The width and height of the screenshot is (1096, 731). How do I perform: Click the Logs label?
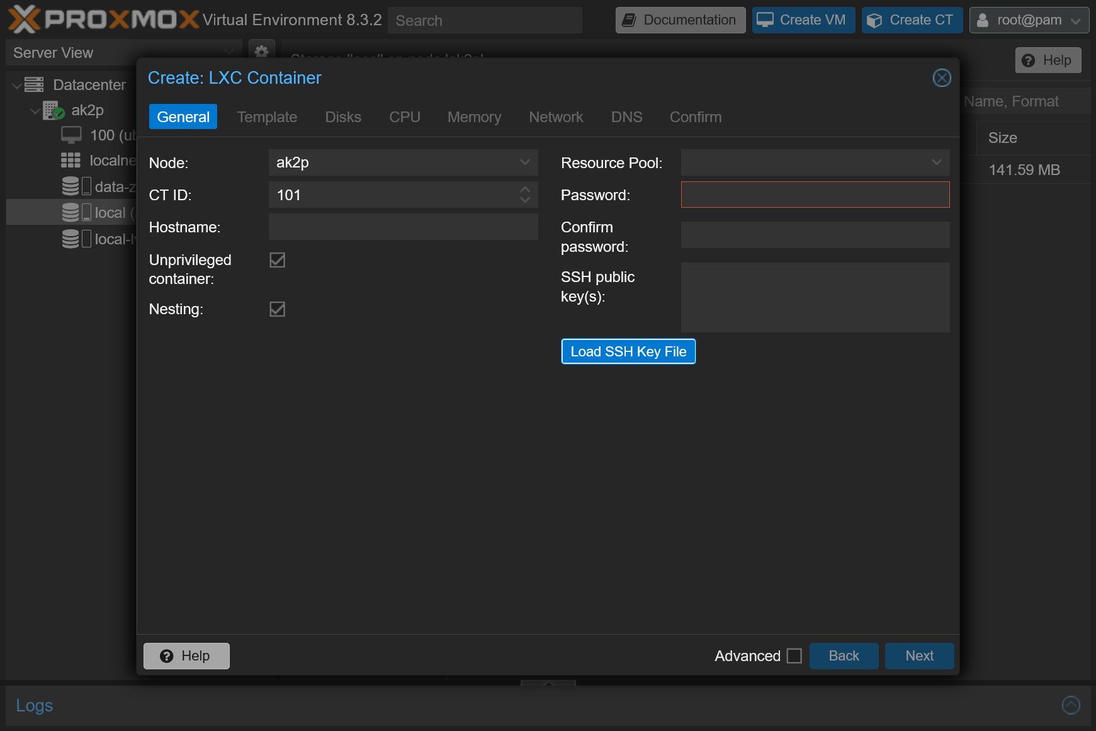(35, 705)
